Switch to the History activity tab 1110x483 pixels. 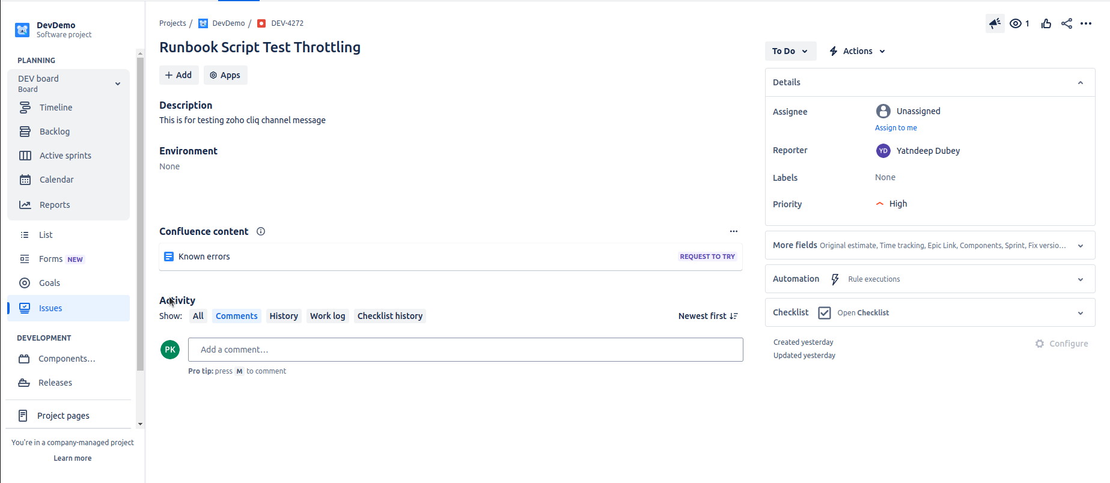point(284,316)
